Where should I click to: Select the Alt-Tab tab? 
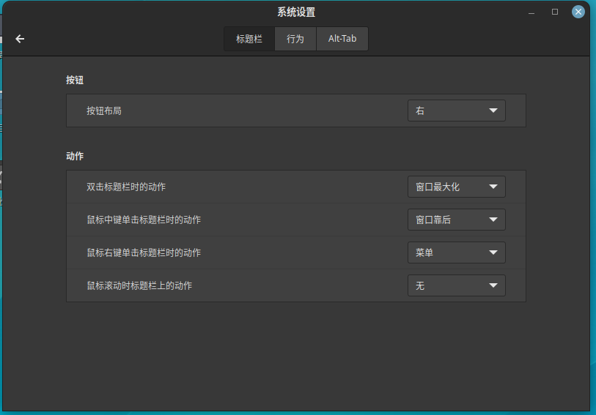[x=342, y=39]
